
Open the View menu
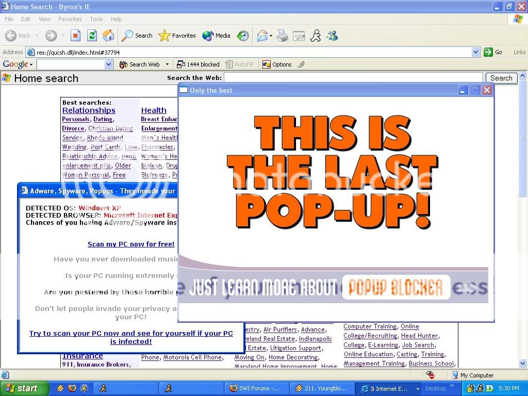[x=44, y=19]
